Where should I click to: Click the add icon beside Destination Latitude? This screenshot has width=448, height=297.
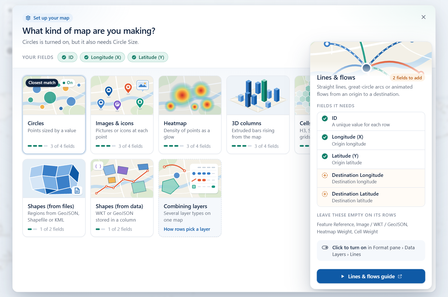(325, 194)
